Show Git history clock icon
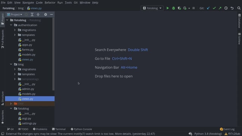 click(x=226, y=8)
